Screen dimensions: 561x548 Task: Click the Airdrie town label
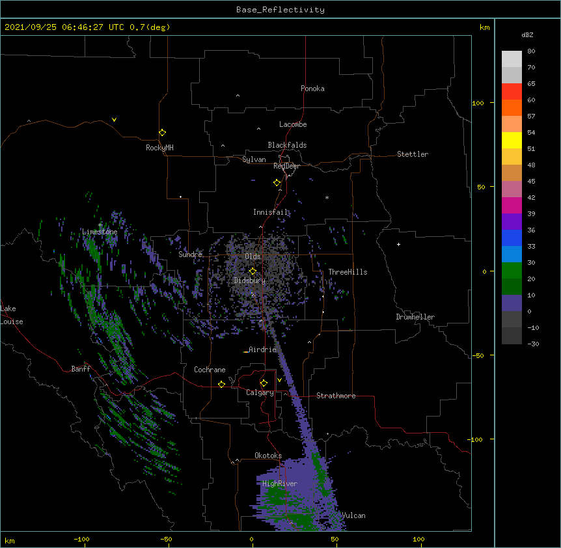point(263,349)
